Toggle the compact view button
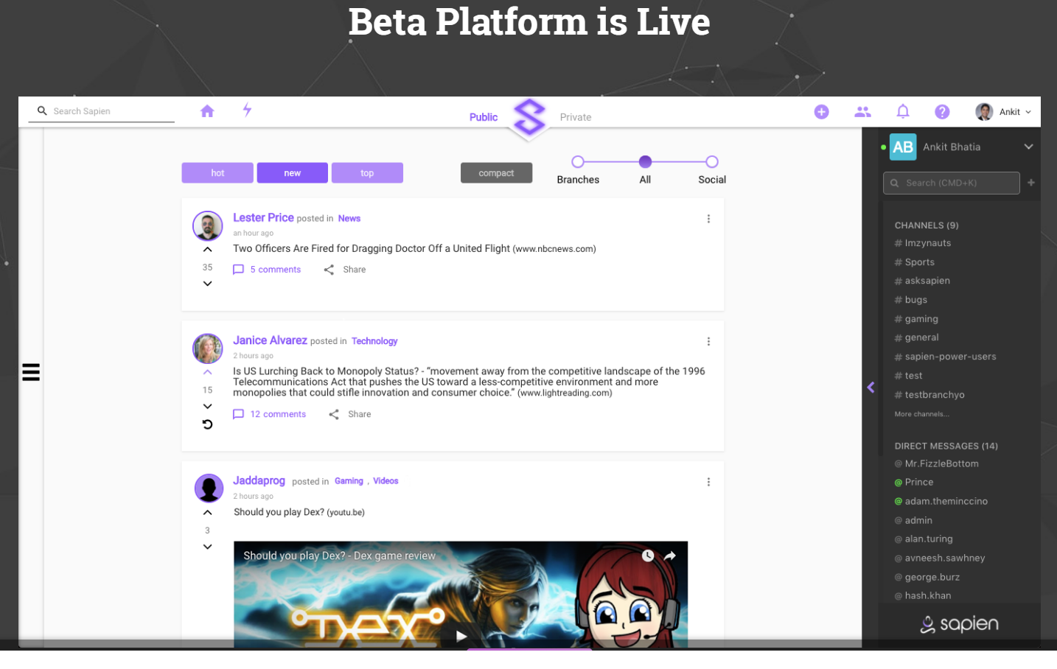 [x=496, y=173]
